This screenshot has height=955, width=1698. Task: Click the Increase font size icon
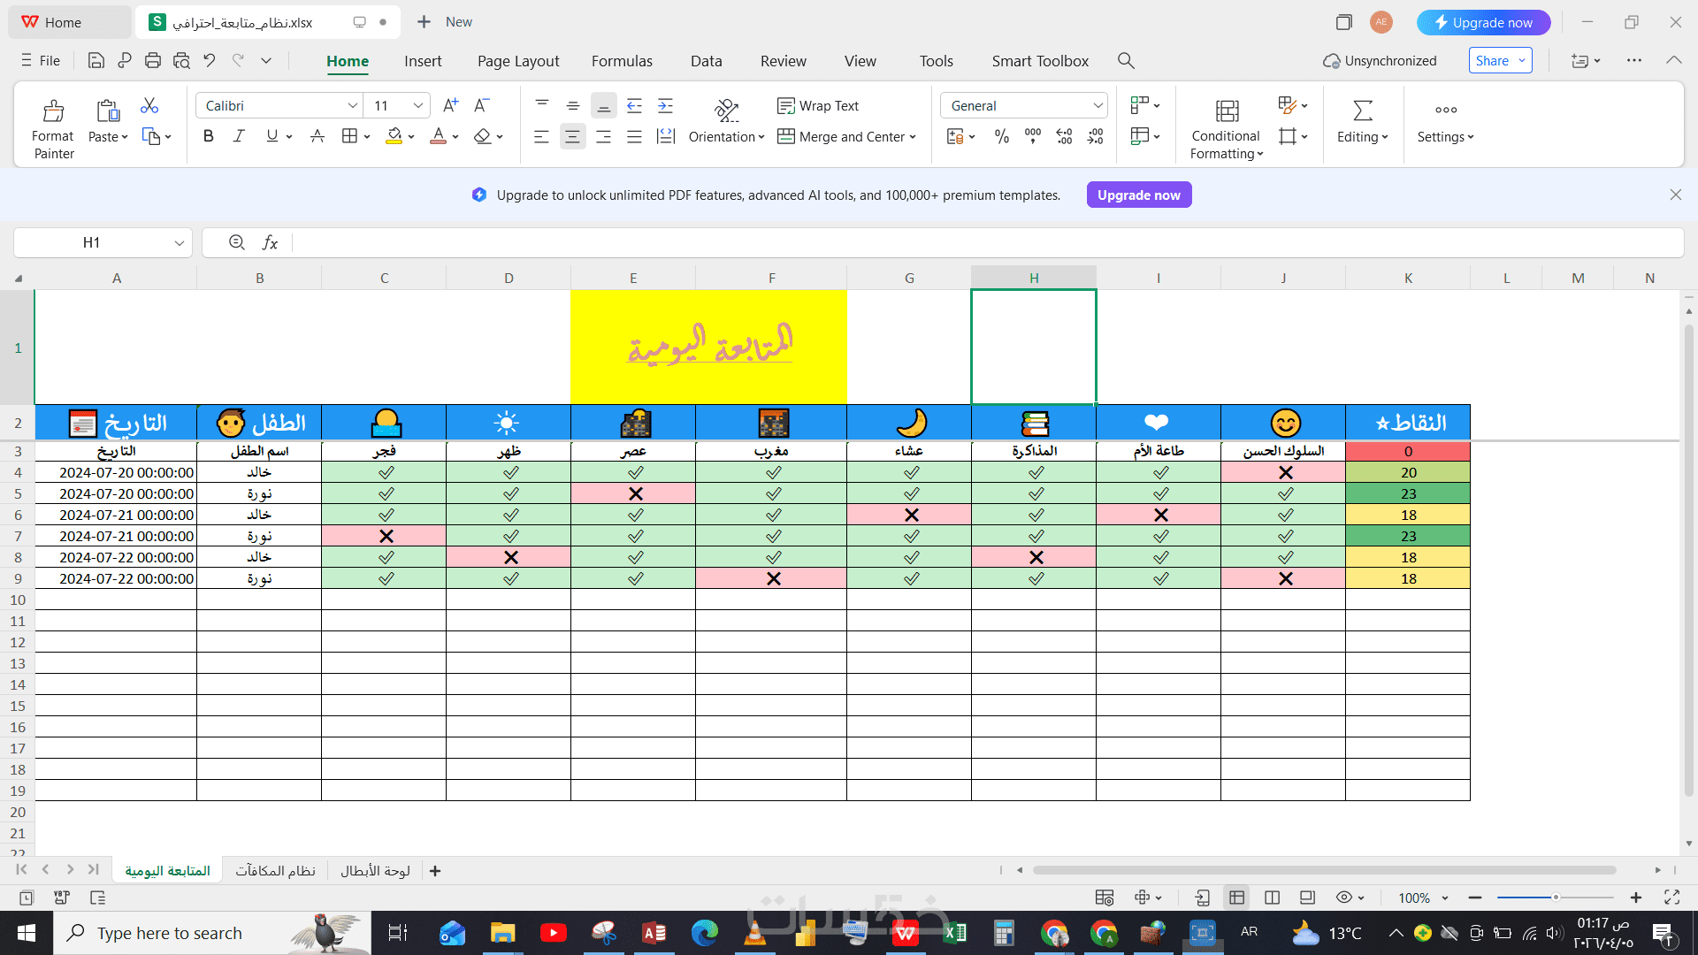450,105
